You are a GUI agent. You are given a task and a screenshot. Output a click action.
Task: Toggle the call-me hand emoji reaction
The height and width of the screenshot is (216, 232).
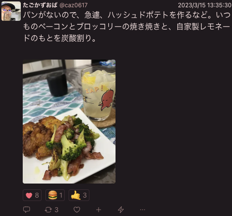[79, 195]
